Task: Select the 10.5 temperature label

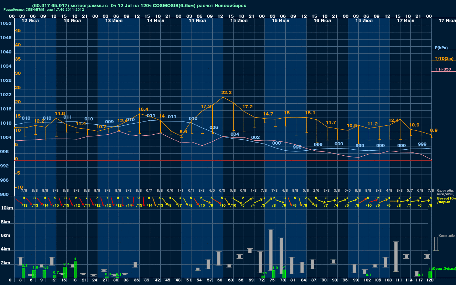Action: tap(352, 126)
